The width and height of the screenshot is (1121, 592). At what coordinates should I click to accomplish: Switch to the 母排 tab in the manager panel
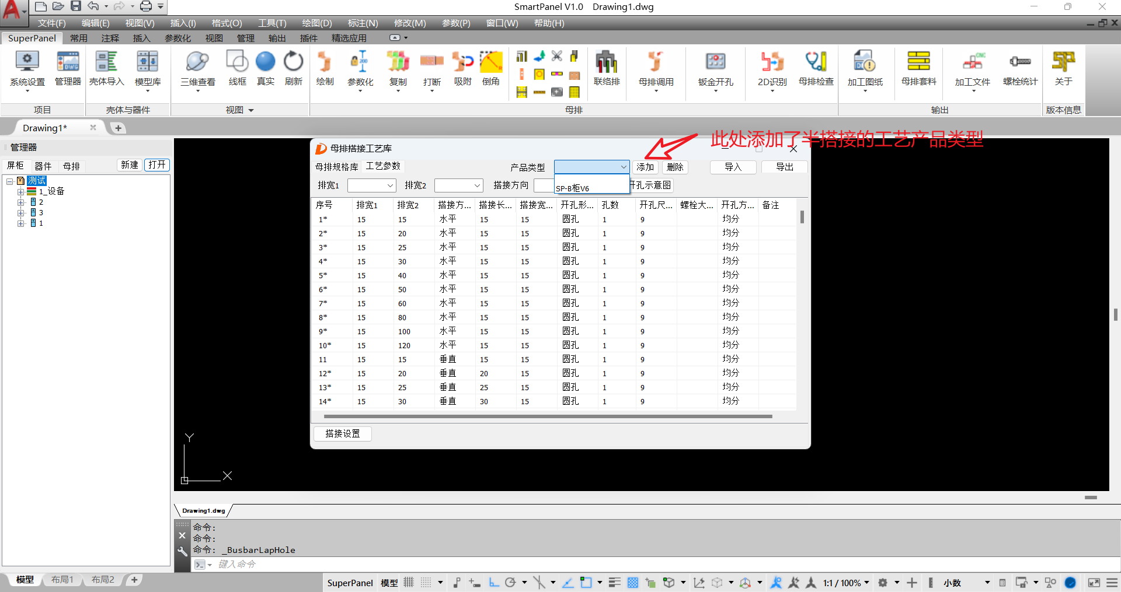(71, 166)
